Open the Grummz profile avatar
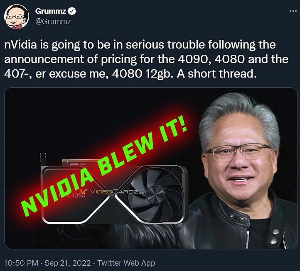 coord(17,17)
